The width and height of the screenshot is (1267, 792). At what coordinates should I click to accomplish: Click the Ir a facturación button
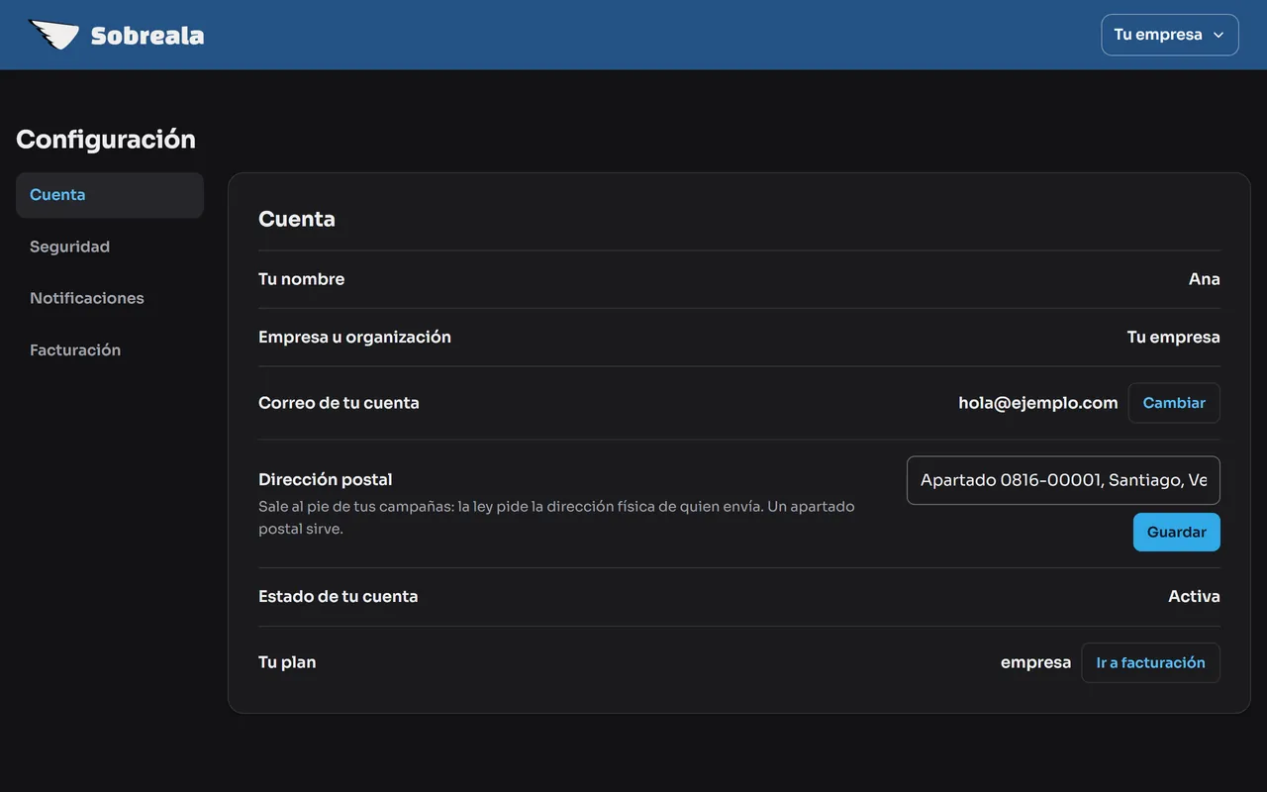pos(1150,662)
